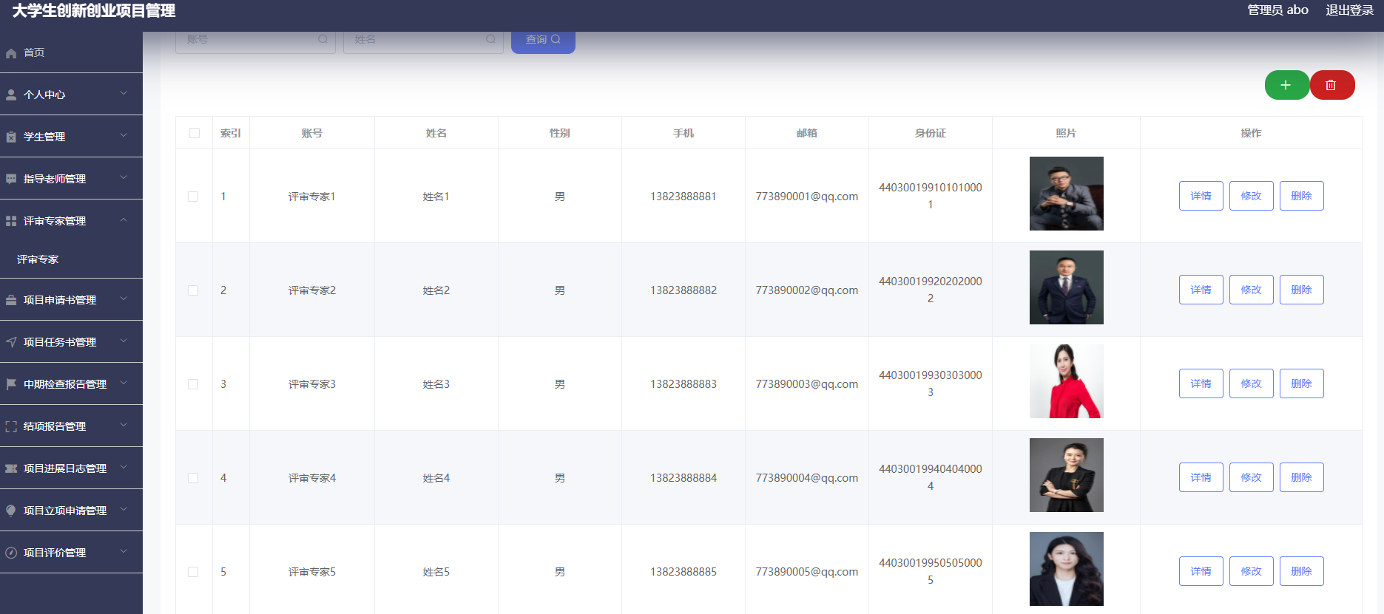Expand the 学生管理 chevron

coord(124,135)
